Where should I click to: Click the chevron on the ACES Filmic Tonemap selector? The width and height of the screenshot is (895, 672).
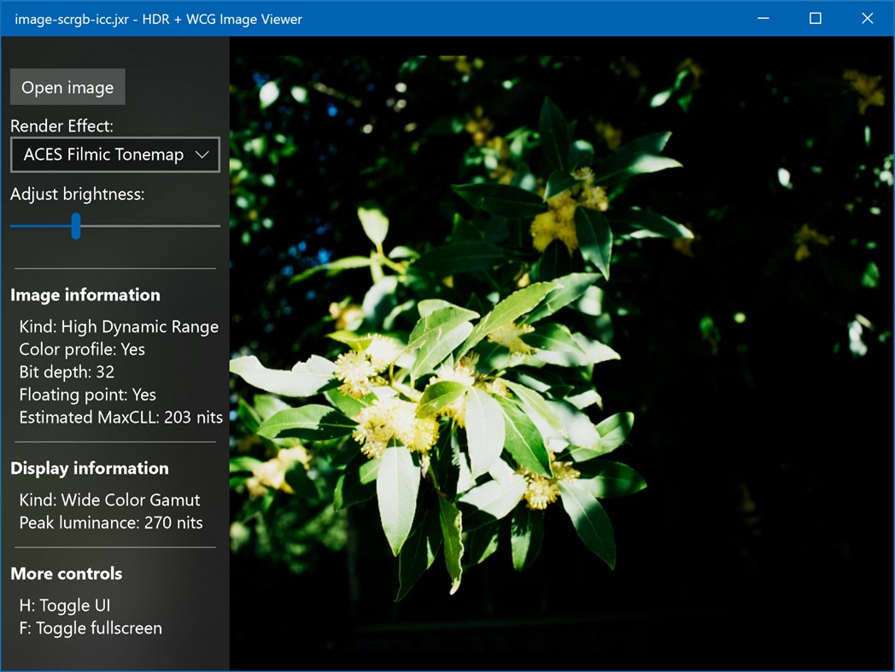coord(203,155)
